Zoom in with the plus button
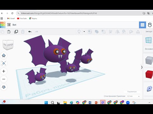153x114 pixels. pyautogui.click(x=4, y=71)
